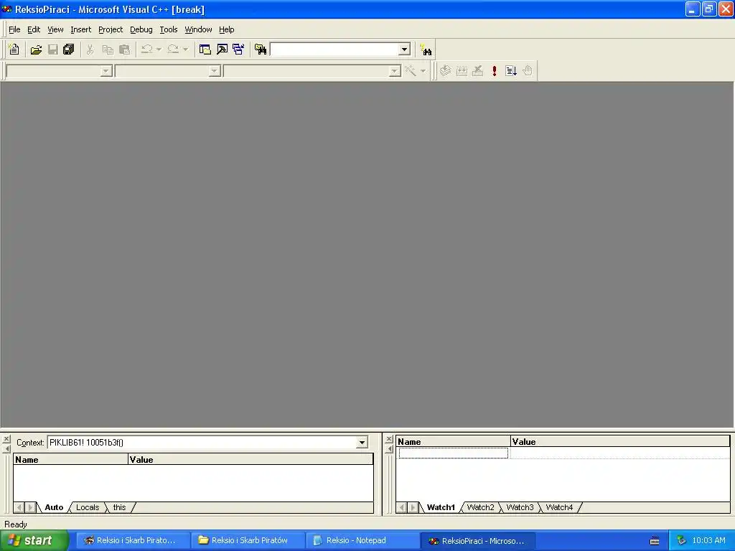Image resolution: width=735 pixels, height=551 pixels.
Task: Click the ReksioPiraci - Microso... taskbar button
Action: (477, 541)
